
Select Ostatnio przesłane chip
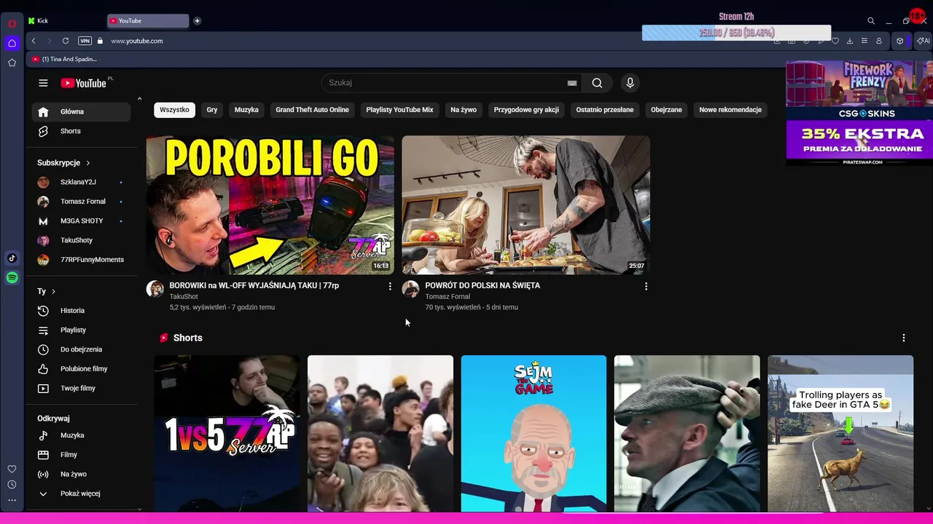[x=605, y=110]
